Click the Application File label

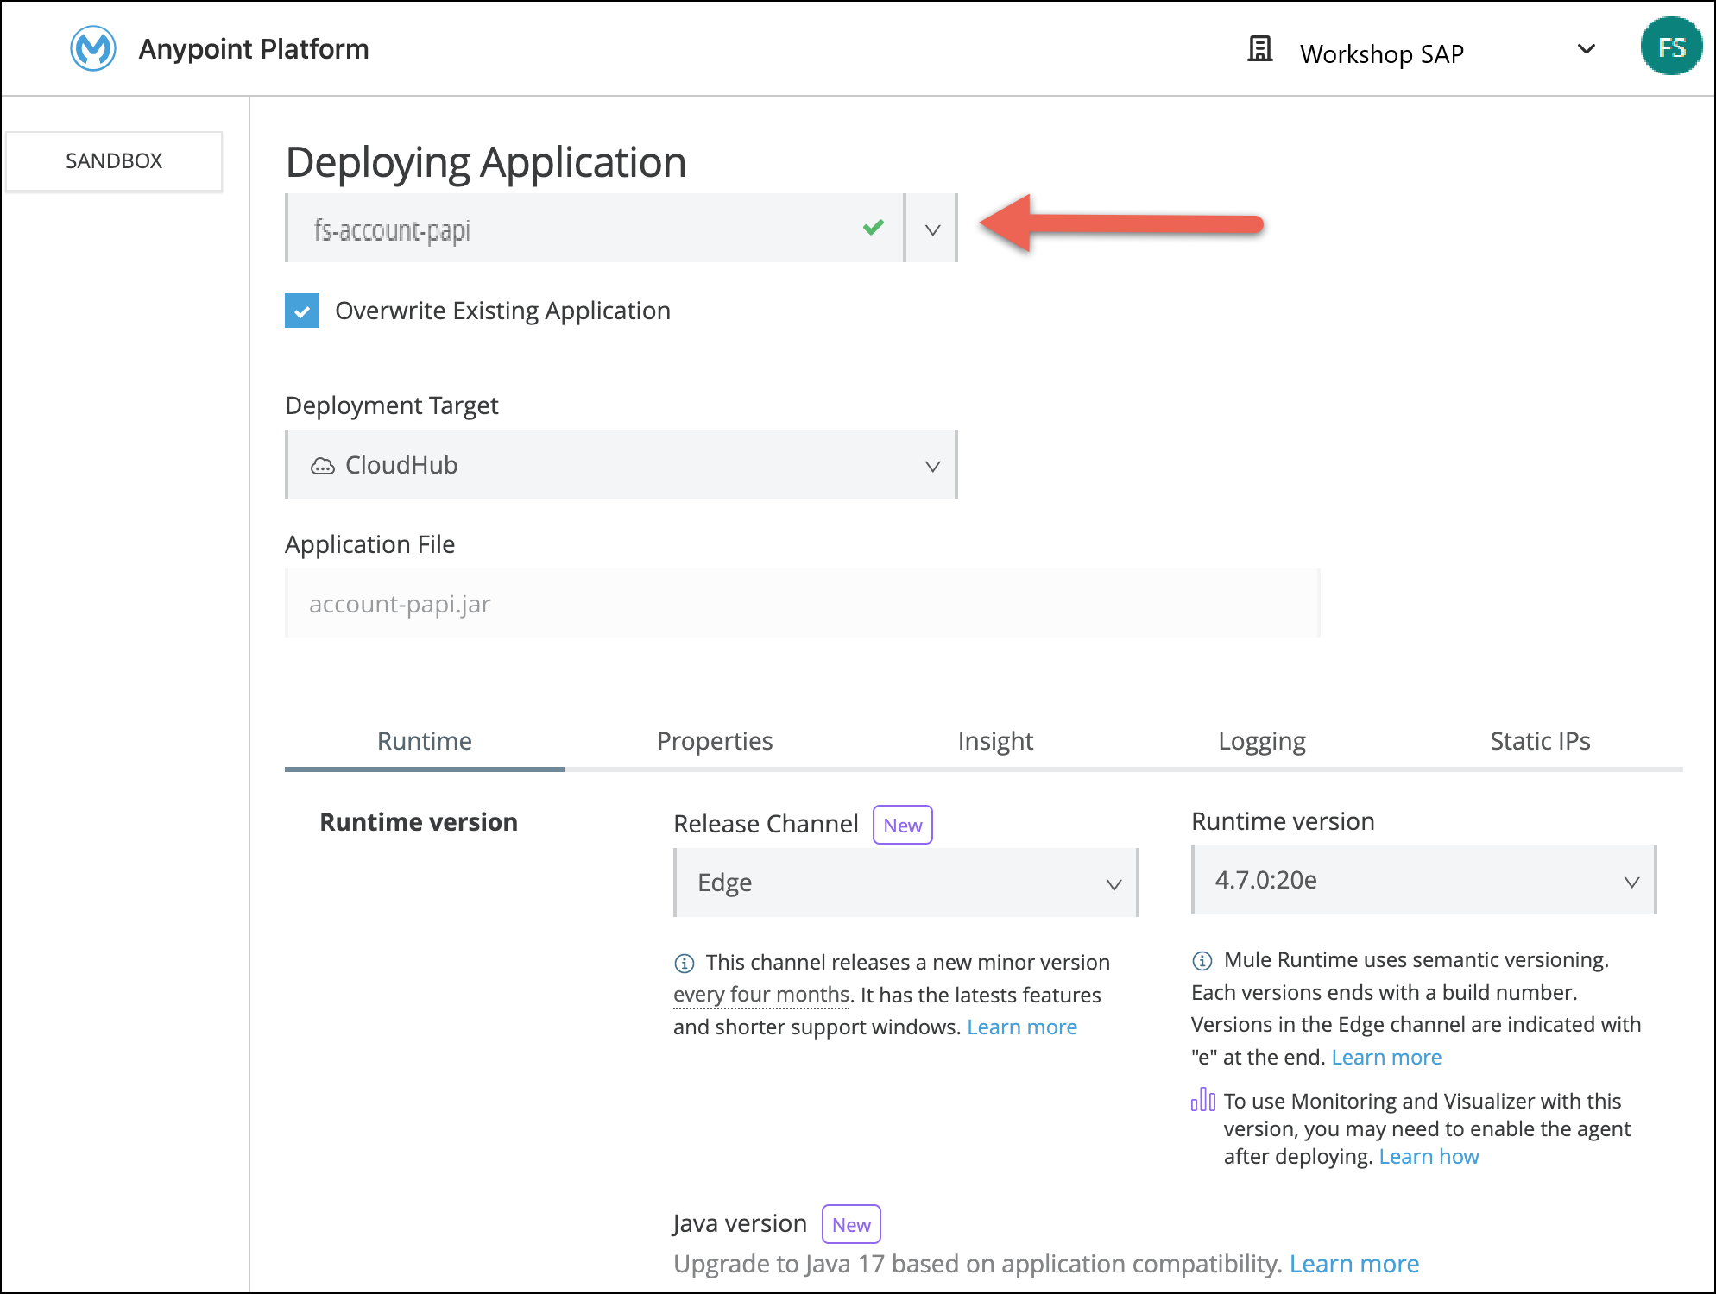click(370, 544)
